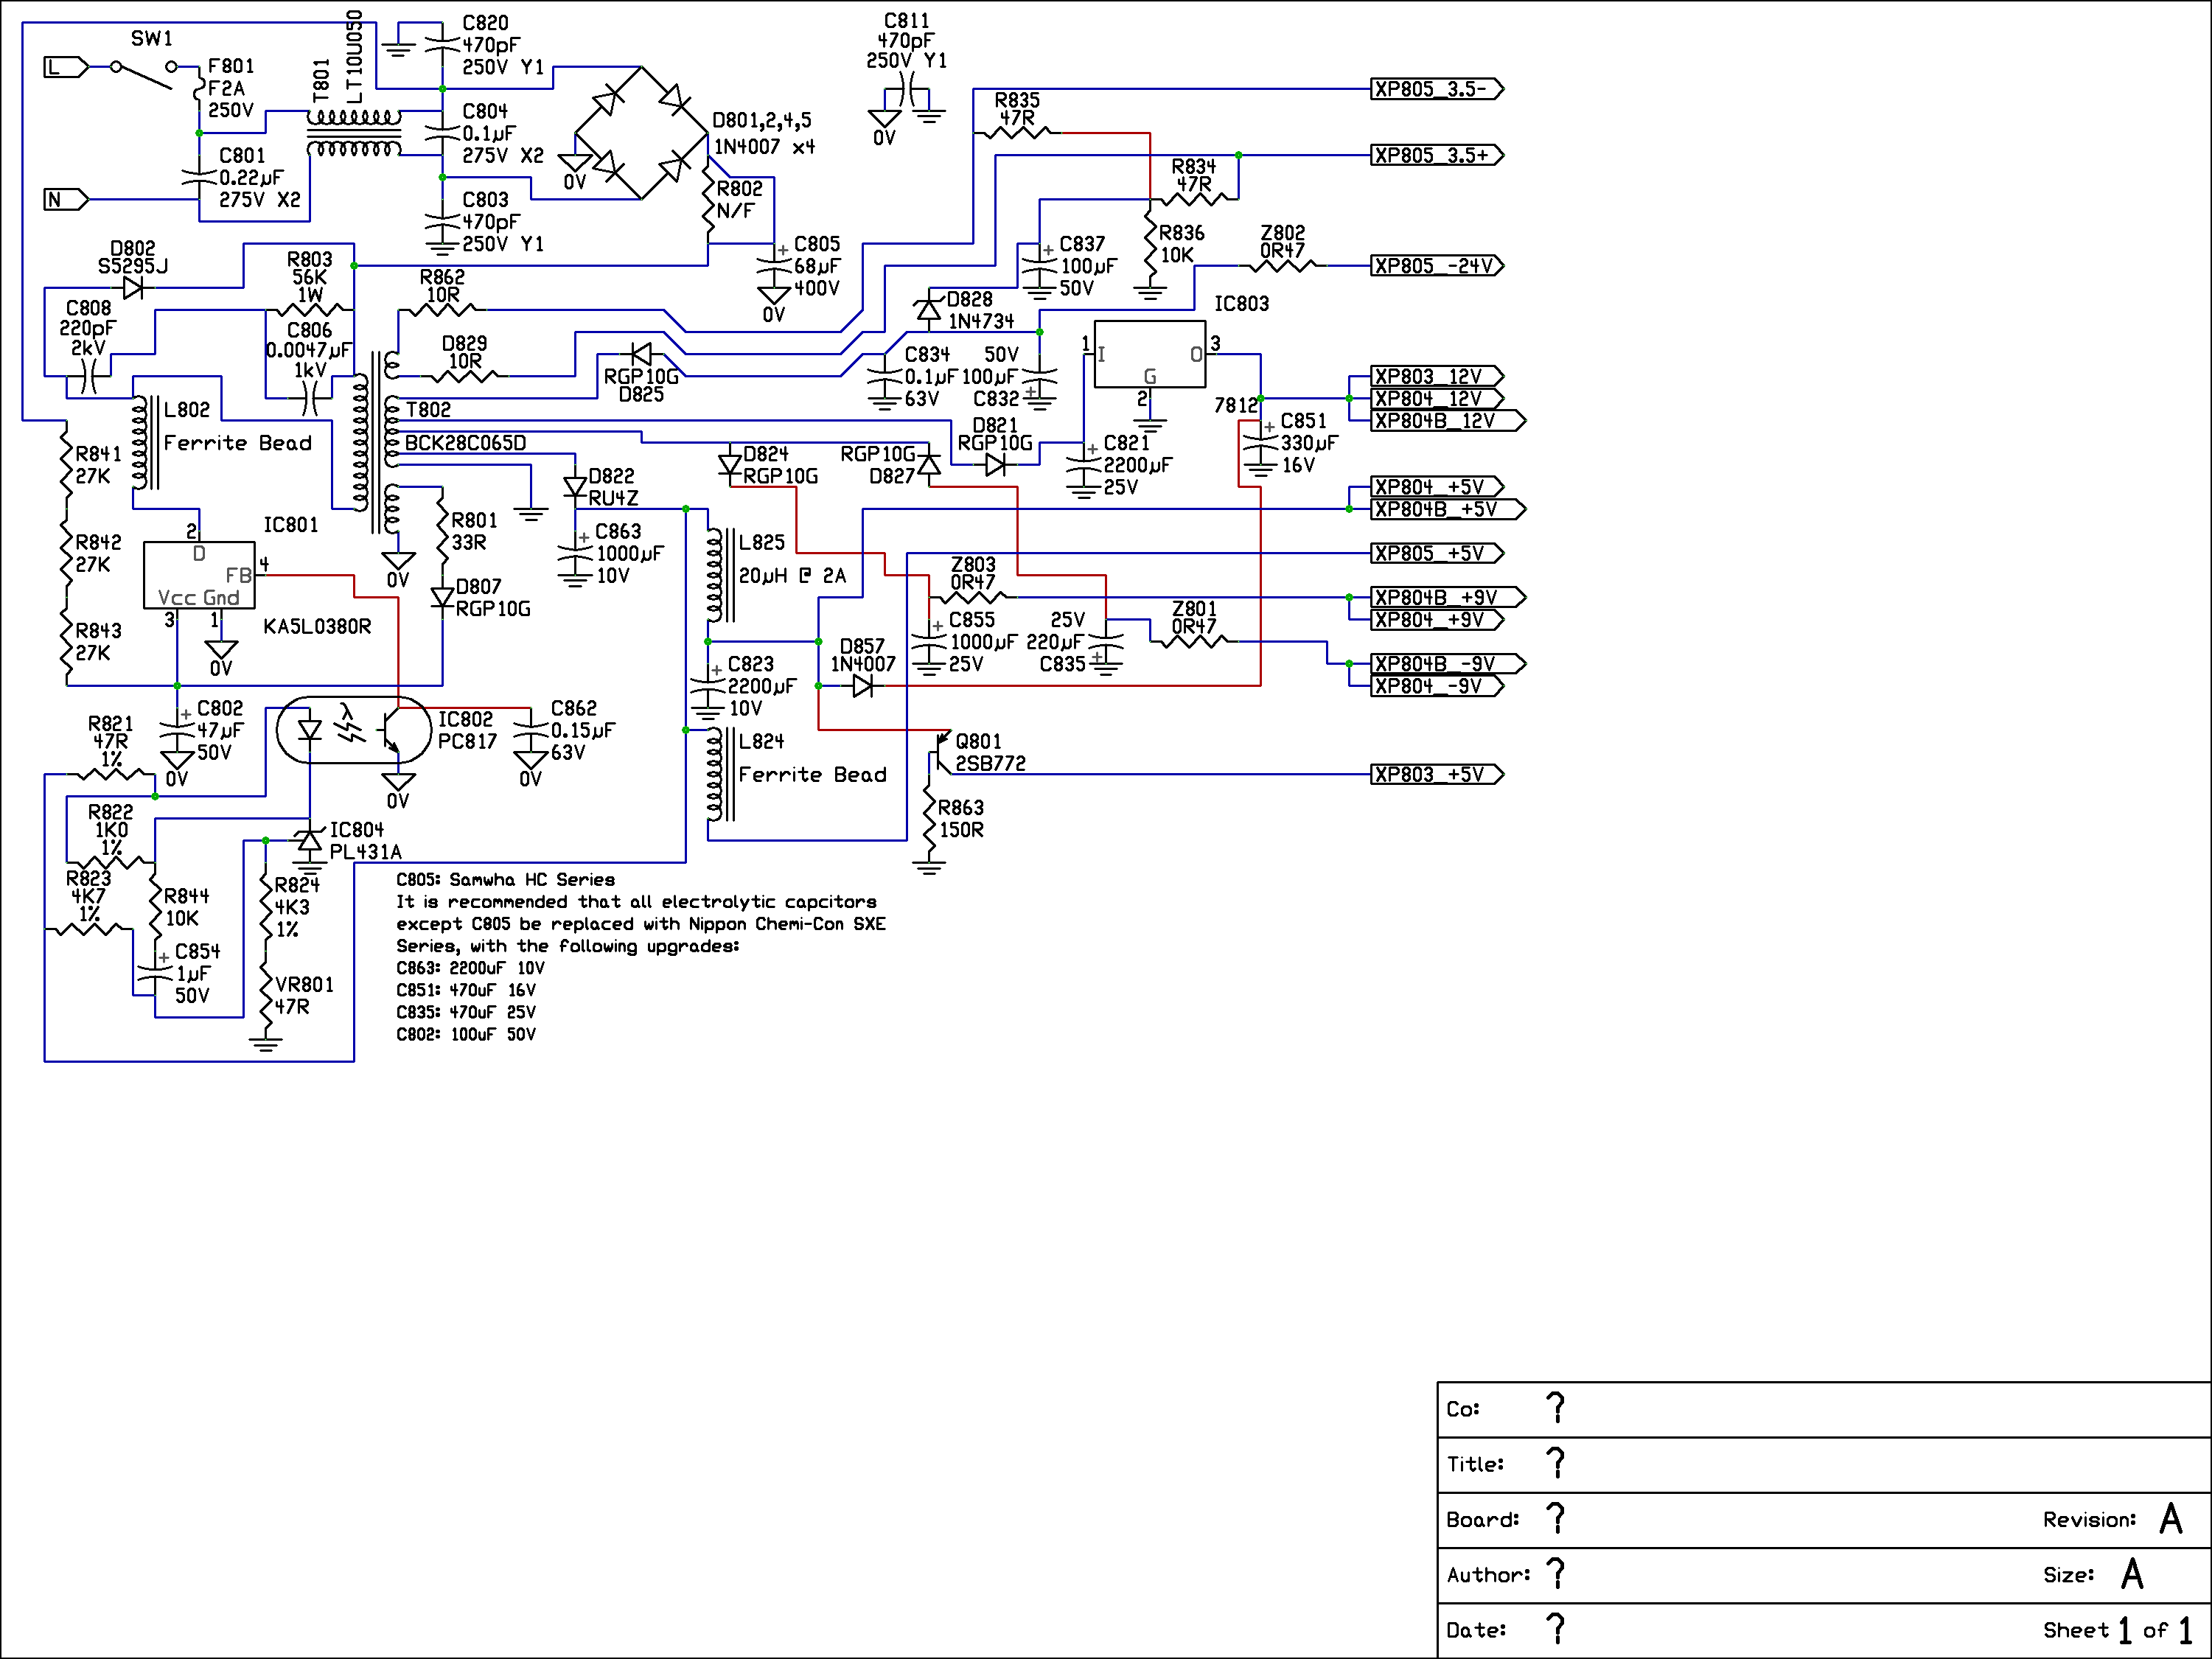Select the C805 68µF capacitor symbol

774,266
